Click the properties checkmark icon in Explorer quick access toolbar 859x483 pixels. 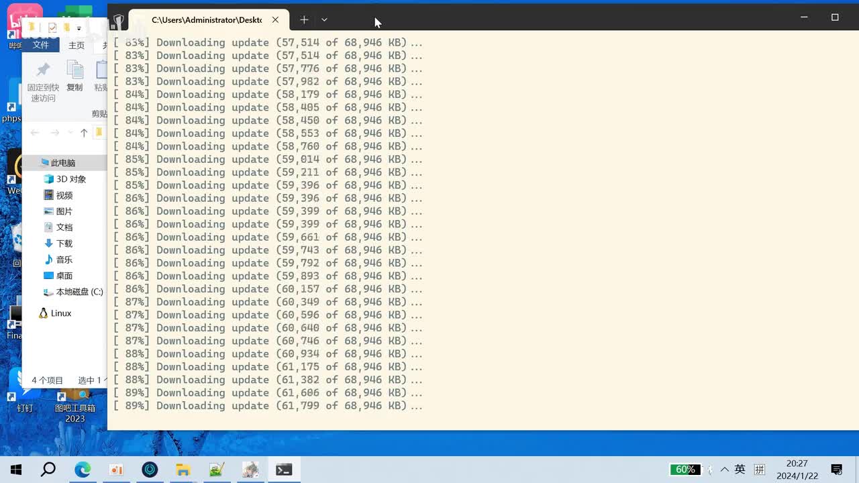[52, 28]
